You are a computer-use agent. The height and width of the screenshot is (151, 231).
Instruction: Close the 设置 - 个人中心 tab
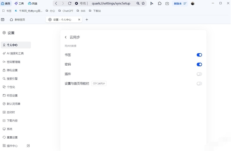tap(79, 19)
